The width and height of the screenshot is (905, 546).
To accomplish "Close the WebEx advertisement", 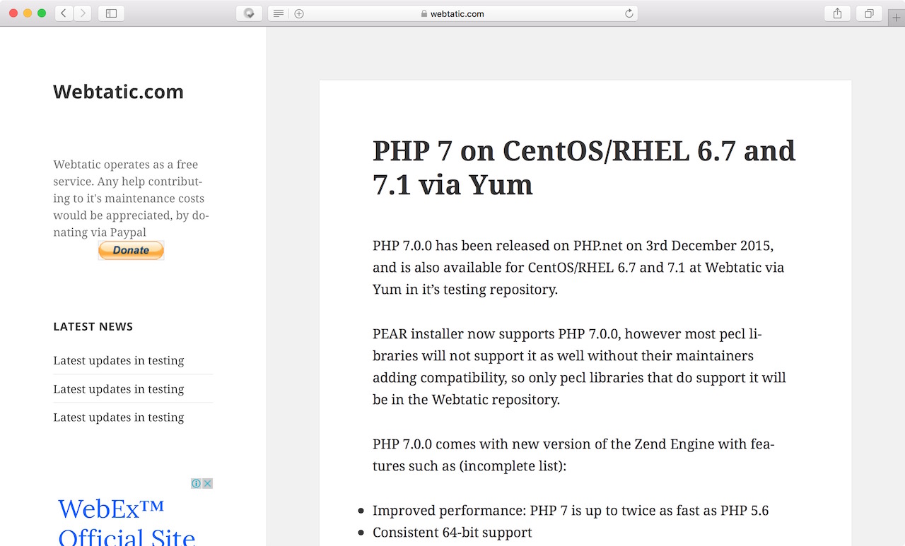I will pos(208,484).
